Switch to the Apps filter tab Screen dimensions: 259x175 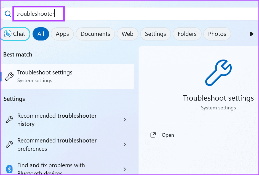tap(62, 34)
